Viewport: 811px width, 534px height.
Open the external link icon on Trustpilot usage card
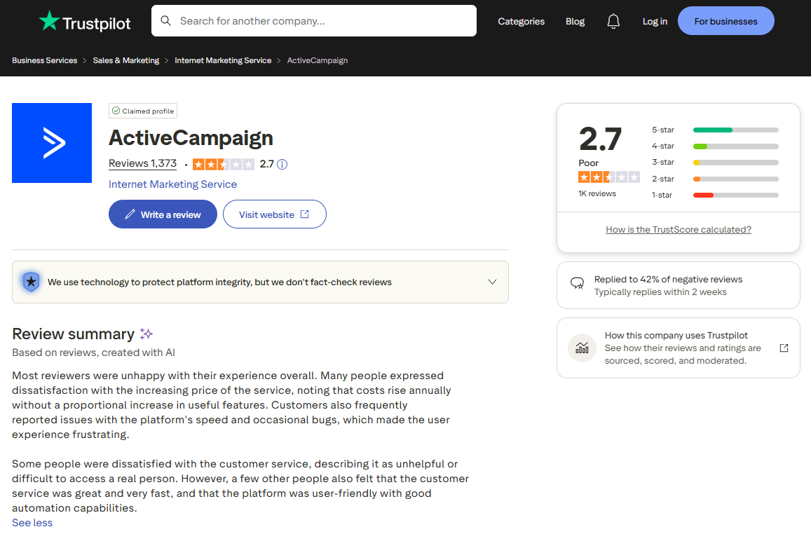coord(784,348)
